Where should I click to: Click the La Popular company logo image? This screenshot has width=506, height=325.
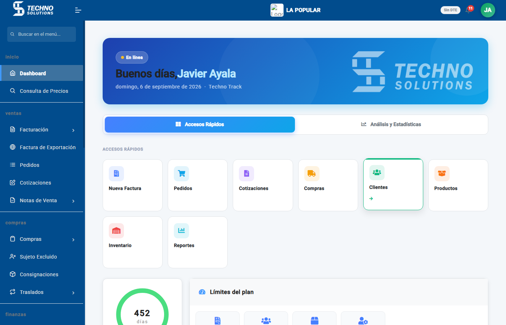277,10
